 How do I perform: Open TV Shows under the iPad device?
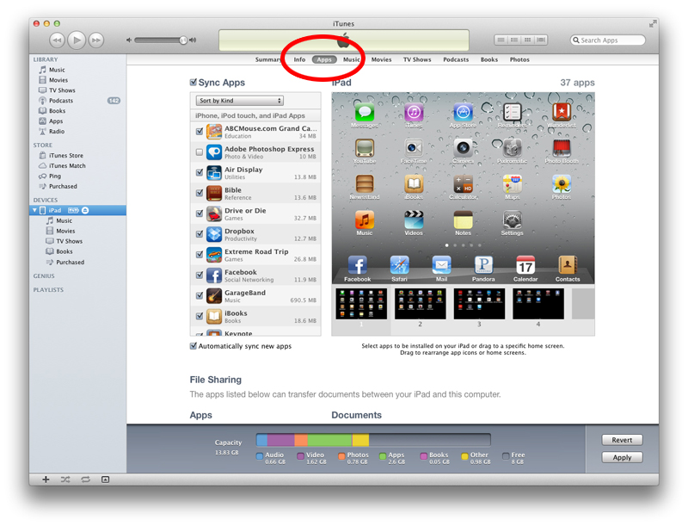click(x=69, y=242)
